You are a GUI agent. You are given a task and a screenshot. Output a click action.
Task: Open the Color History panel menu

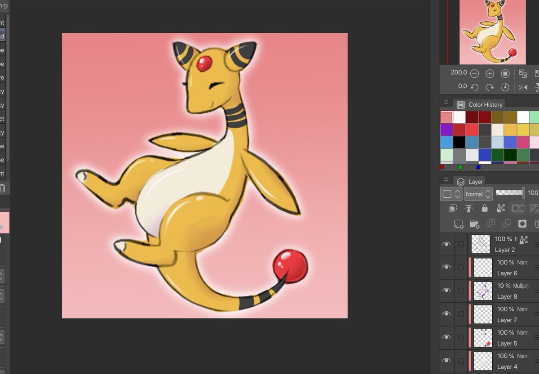[x=446, y=102]
